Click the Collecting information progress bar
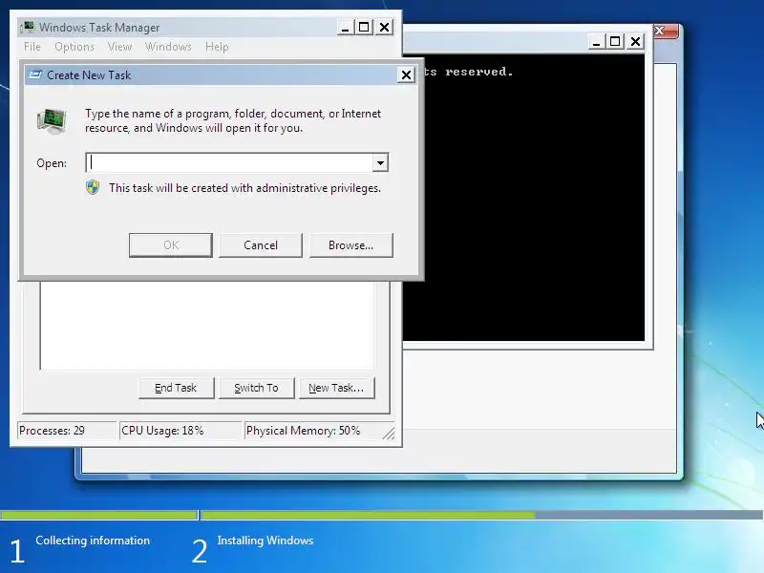 99,515
